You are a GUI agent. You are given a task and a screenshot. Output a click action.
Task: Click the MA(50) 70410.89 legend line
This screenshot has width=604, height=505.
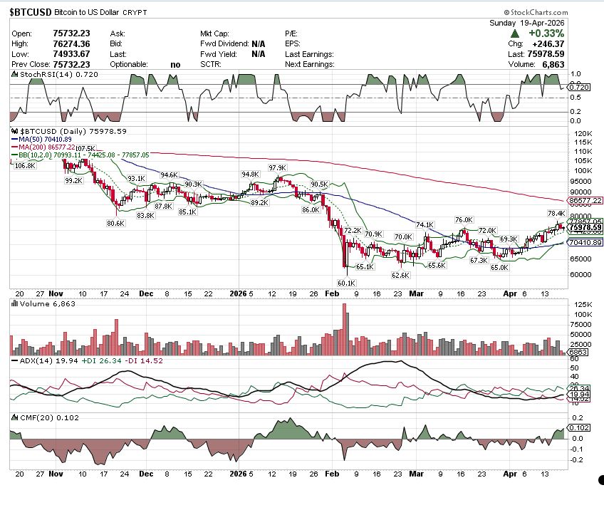[41, 140]
